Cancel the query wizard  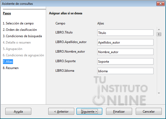[149, 111]
